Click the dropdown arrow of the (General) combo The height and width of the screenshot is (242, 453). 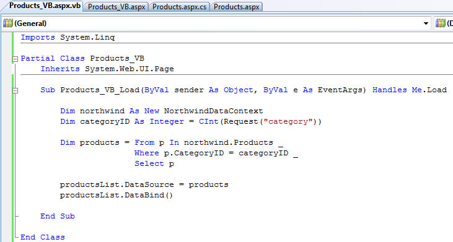coord(426,24)
